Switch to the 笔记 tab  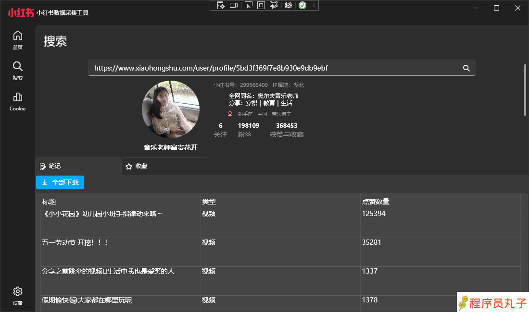click(x=78, y=166)
